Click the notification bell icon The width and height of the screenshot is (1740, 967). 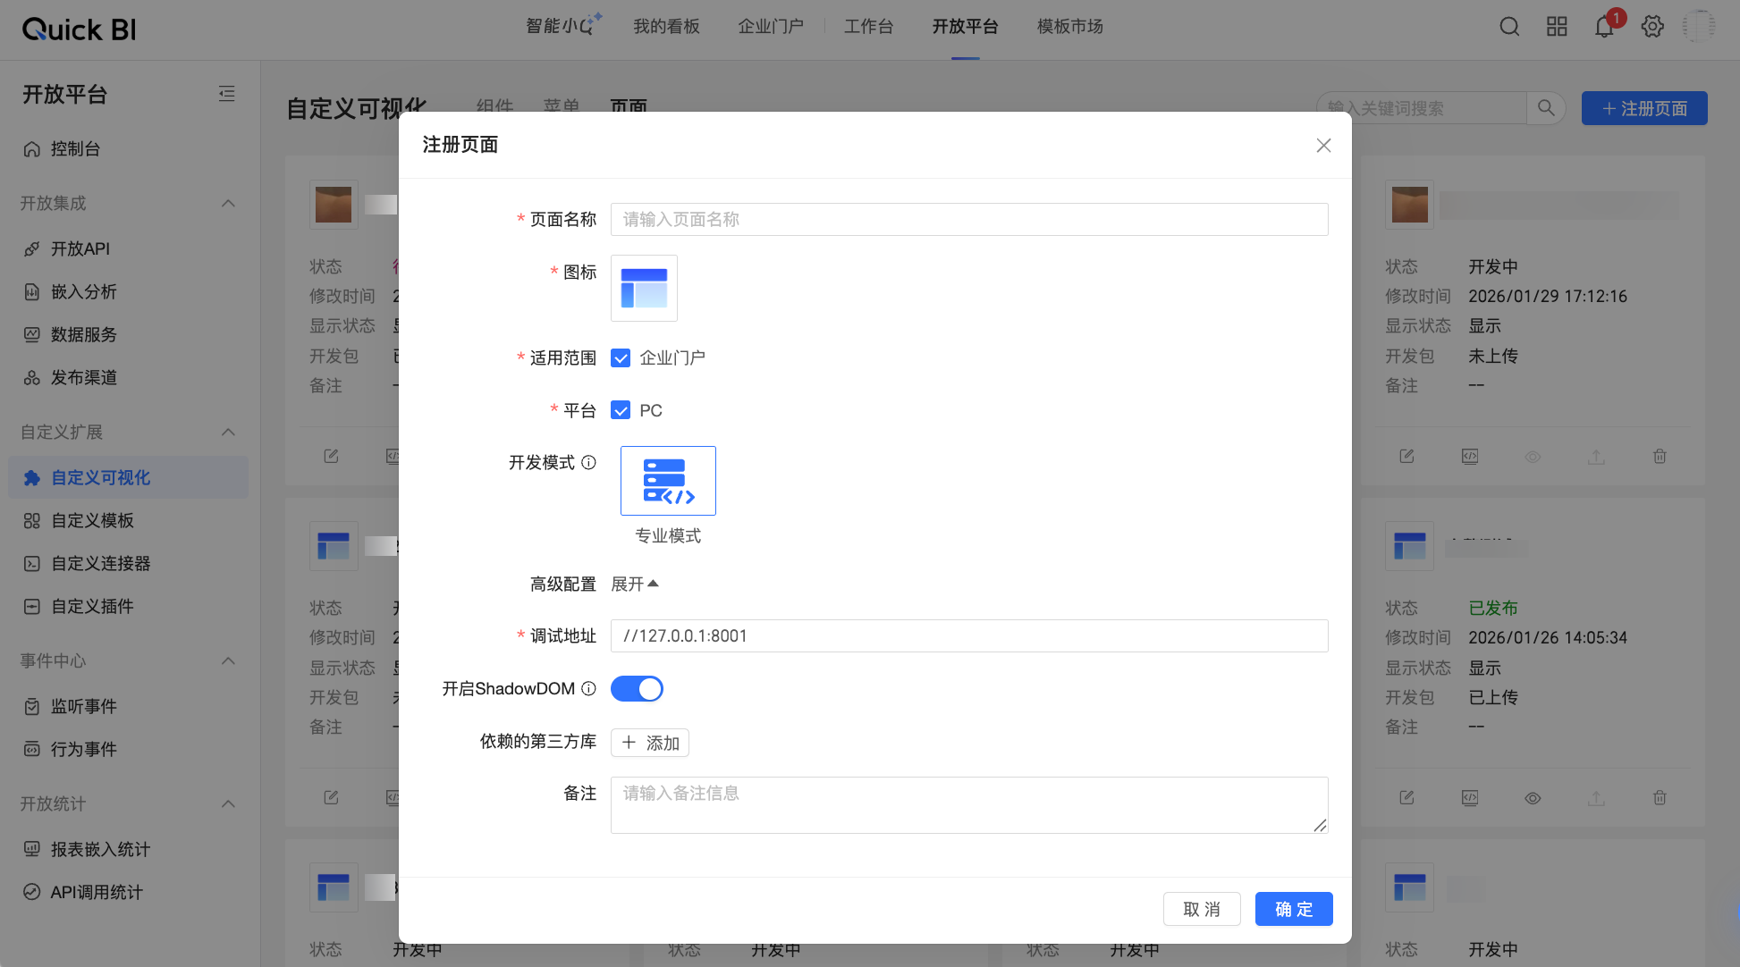click(x=1604, y=27)
